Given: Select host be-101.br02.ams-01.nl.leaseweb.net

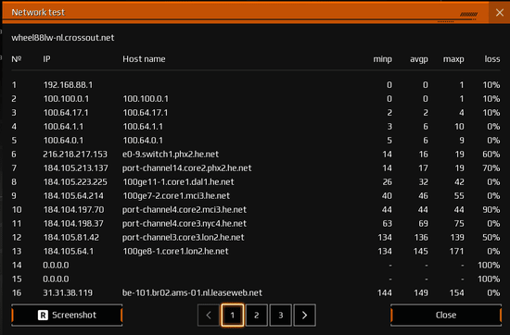Looking at the screenshot, I should click(192, 293).
